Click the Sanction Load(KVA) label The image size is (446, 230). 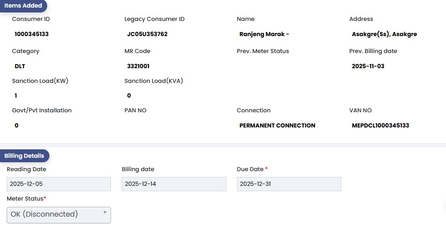click(x=154, y=81)
